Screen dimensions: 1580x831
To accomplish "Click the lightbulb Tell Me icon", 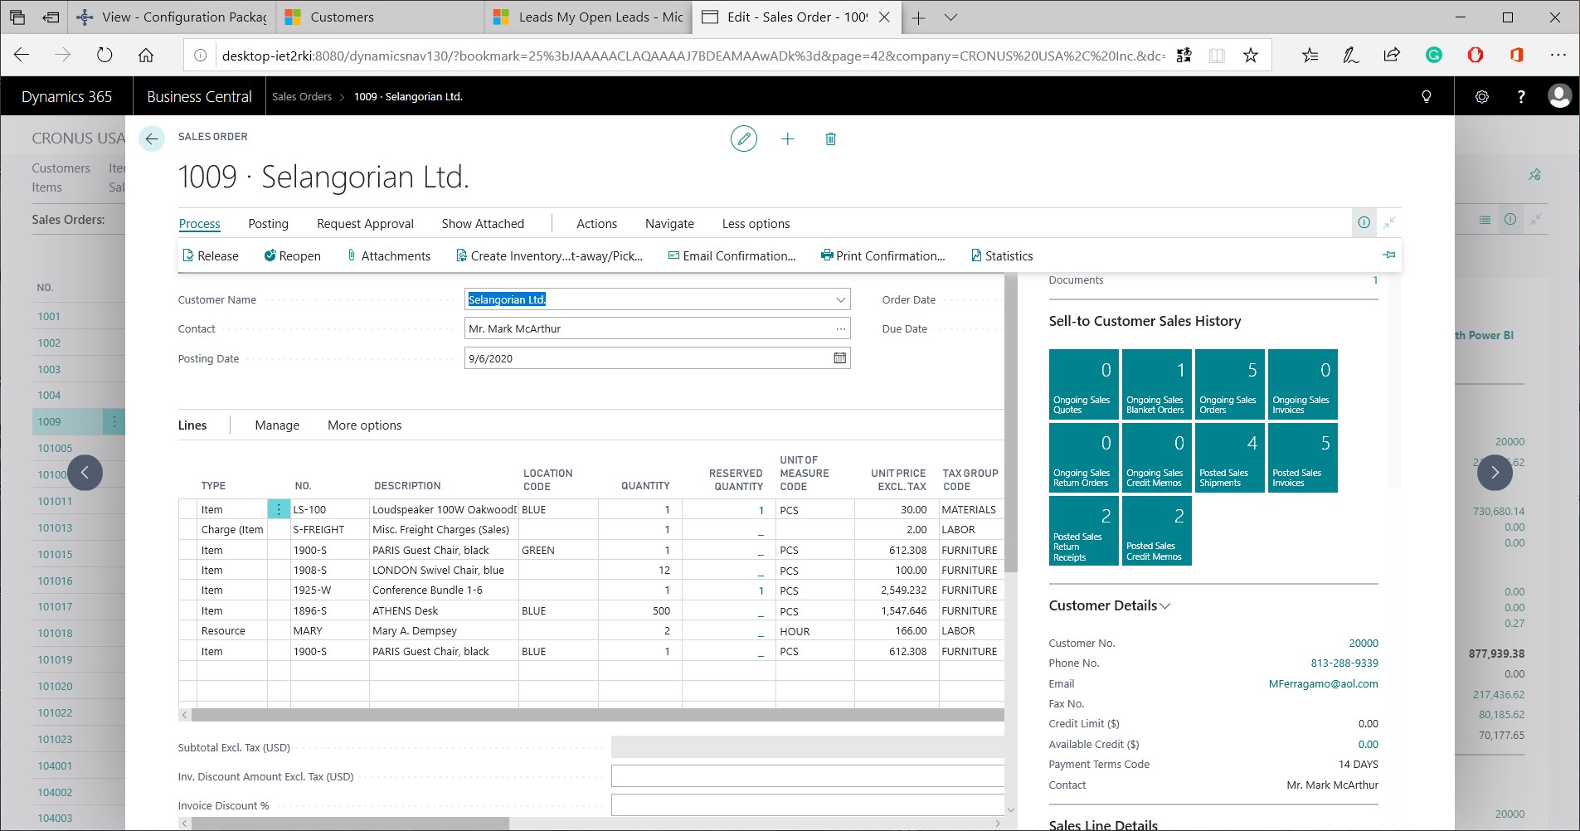I will pyautogui.click(x=1427, y=96).
